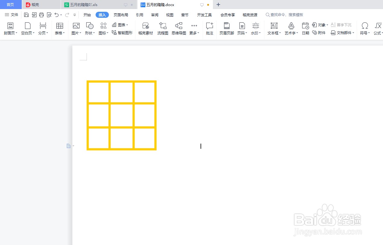Expand the Undo history dropdown arrow
Image resolution: width=383 pixels, height=245 pixels.
point(61,15)
